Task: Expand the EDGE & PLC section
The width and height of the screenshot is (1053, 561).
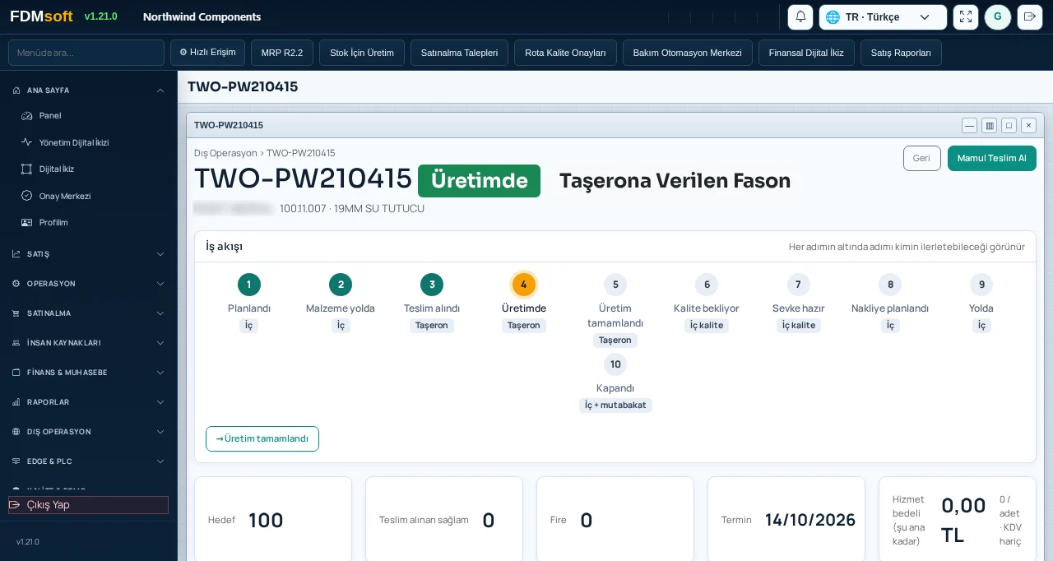Action: pyautogui.click(x=88, y=461)
